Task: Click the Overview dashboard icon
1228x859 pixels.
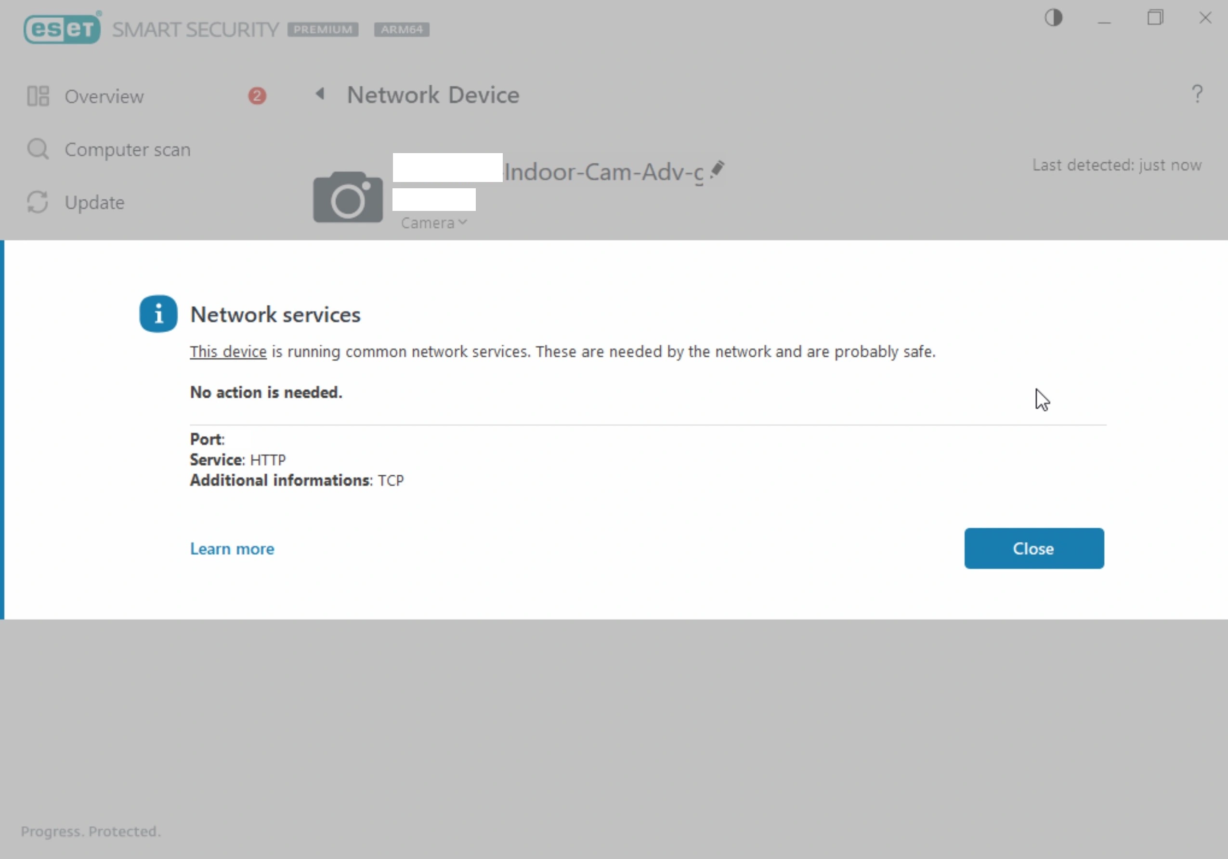Action: (x=38, y=96)
